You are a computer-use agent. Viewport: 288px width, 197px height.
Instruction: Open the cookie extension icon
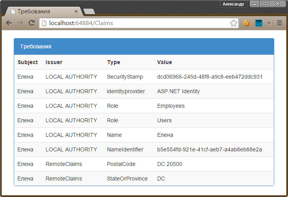(246, 23)
